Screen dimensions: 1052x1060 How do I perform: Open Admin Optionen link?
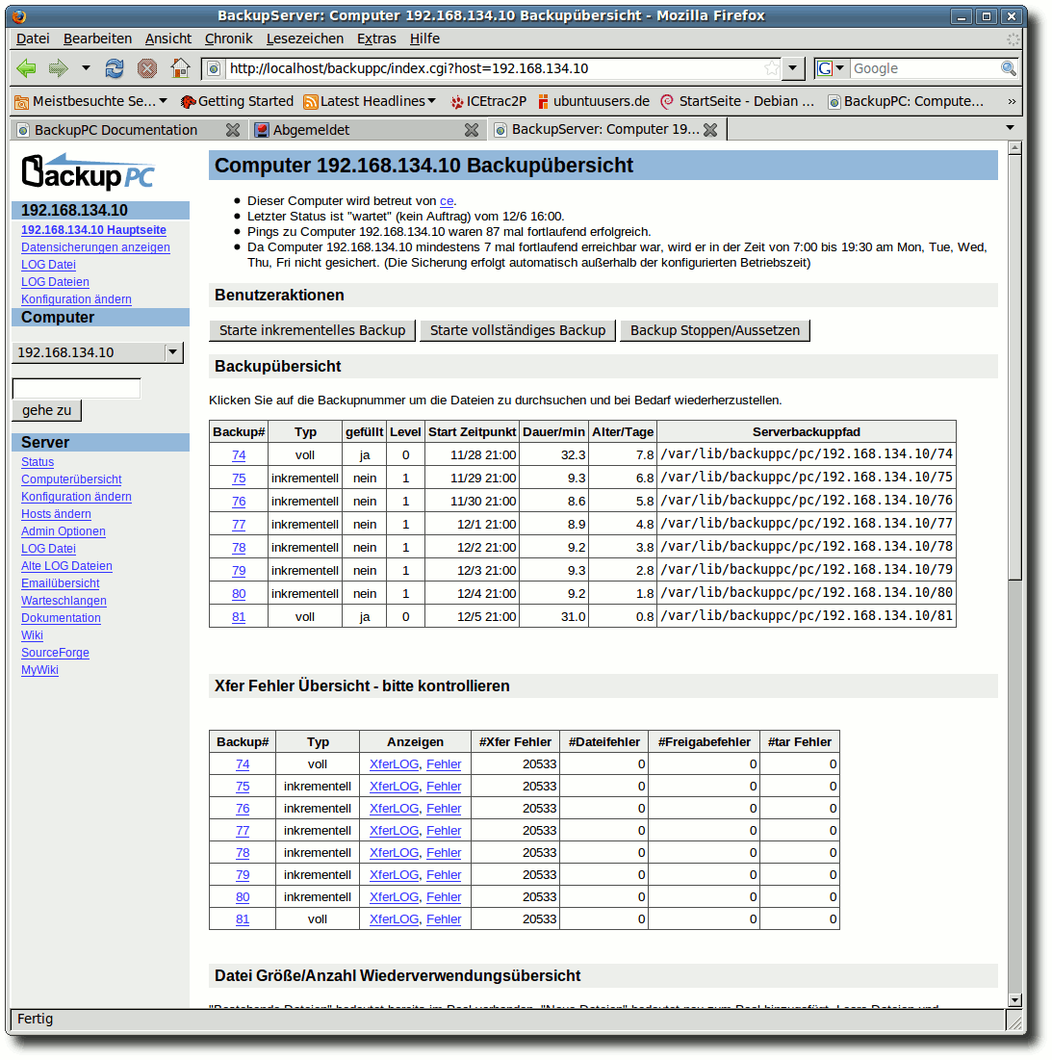tap(63, 532)
